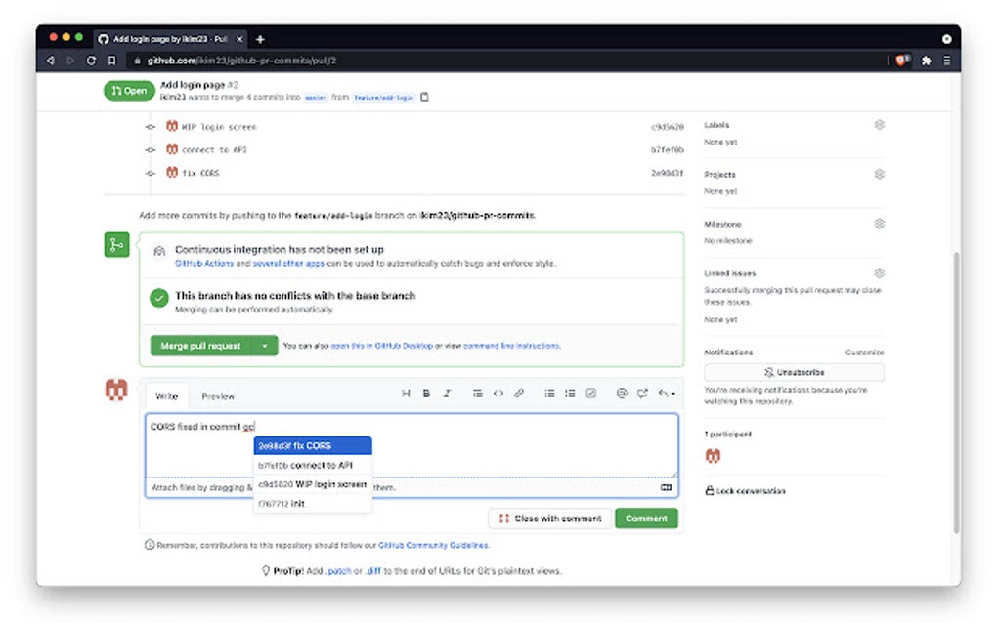The width and height of the screenshot is (997, 623).
Task: Click the browser address bar URL
Action: [x=241, y=61]
